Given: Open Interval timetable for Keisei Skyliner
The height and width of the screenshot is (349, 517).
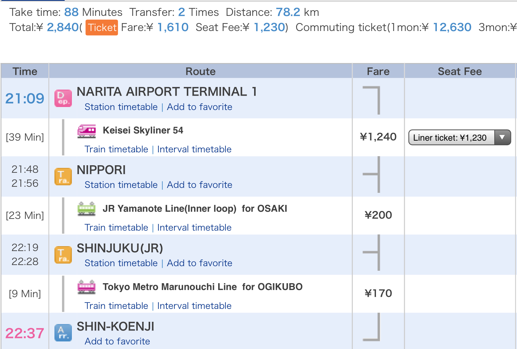Looking at the screenshot, I should click(194, 149).
